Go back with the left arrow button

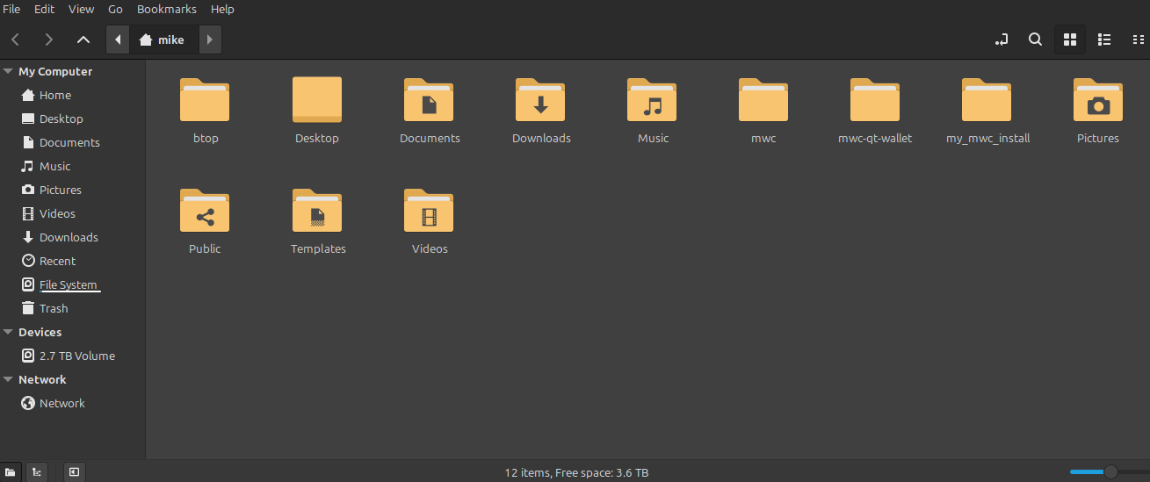[16, 40]
